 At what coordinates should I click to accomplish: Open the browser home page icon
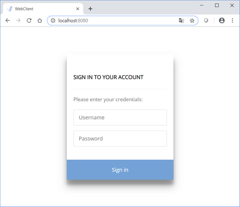[40, 20]
